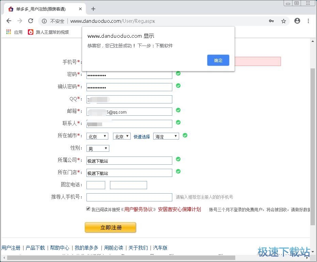This screenshot has width=317, height=262.
Task: Click the saved password key icon
Action: (x=271, y=21)
